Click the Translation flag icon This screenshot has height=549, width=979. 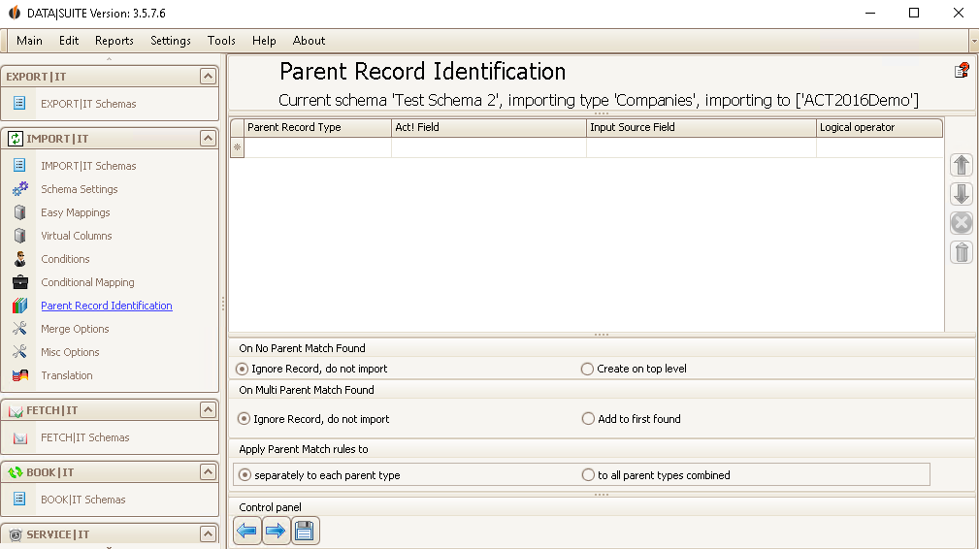pyautogui.click(x=20, y=375)
